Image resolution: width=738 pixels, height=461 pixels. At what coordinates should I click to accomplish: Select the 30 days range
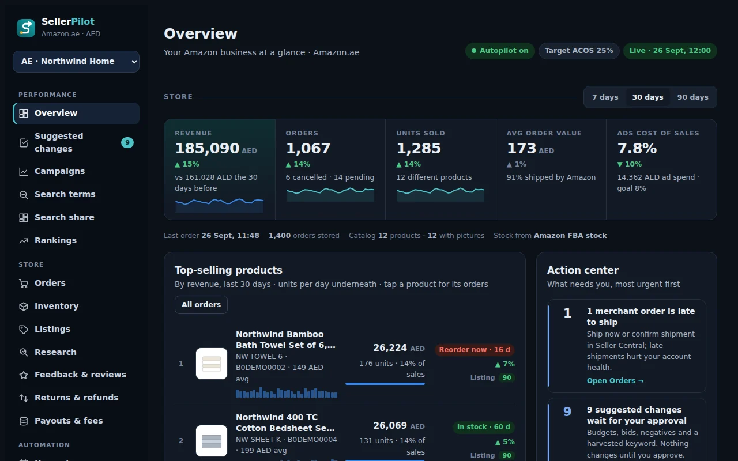click(x=647, y=97)
